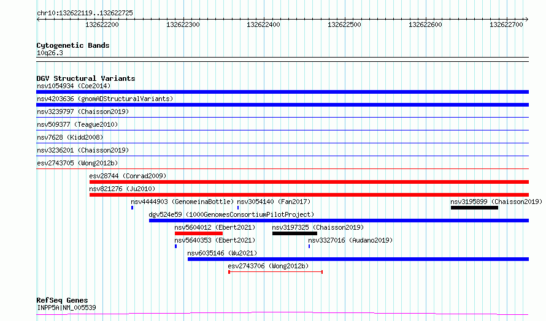Select the nsv5604012 red bar
The width and height of the screenshot is (546, 321).
pos(199,233)
